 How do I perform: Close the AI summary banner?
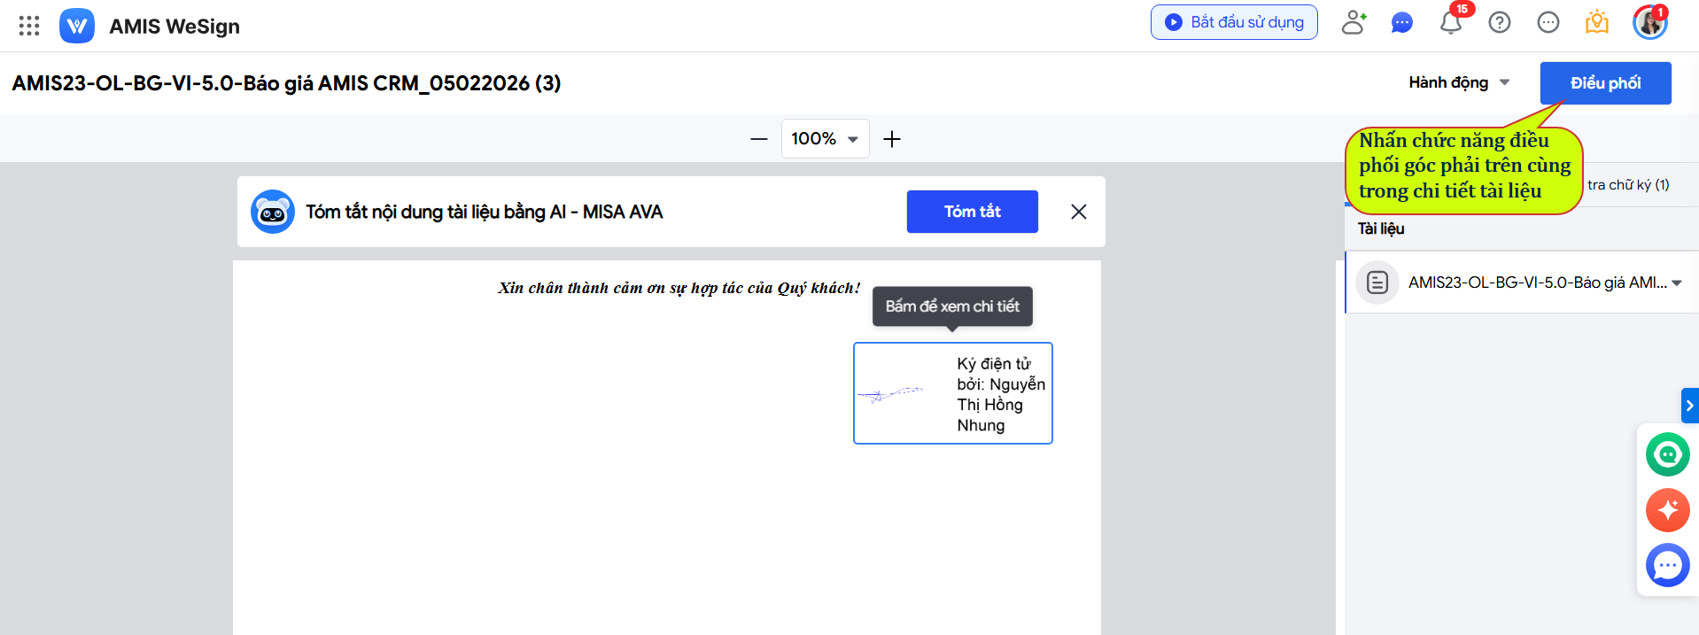[x=1079, y=212]
